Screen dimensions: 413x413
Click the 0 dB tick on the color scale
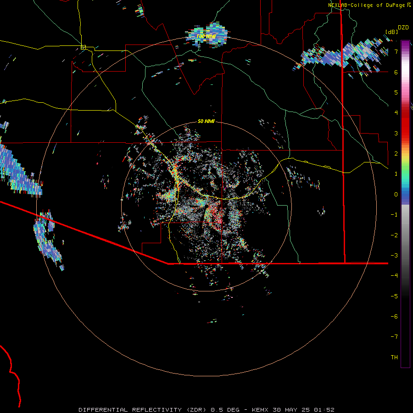[x=396, y=195]
